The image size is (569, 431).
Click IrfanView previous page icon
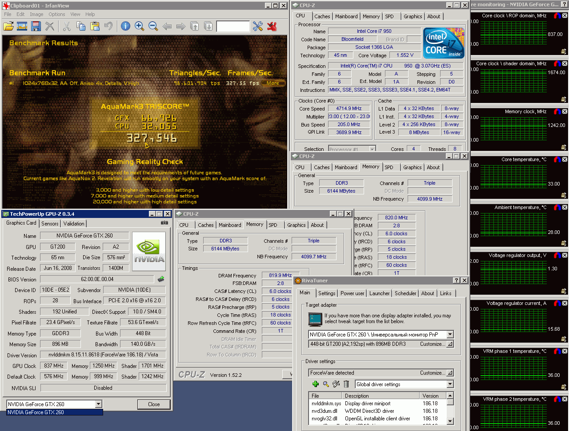pyautogui.click(x=194, y=26)
